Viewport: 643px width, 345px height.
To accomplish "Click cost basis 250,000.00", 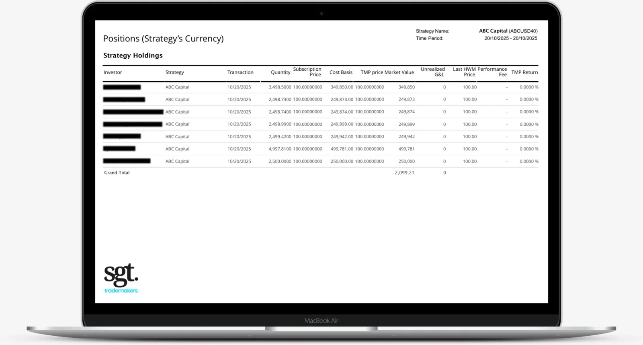I will click(x=342, y=161).
